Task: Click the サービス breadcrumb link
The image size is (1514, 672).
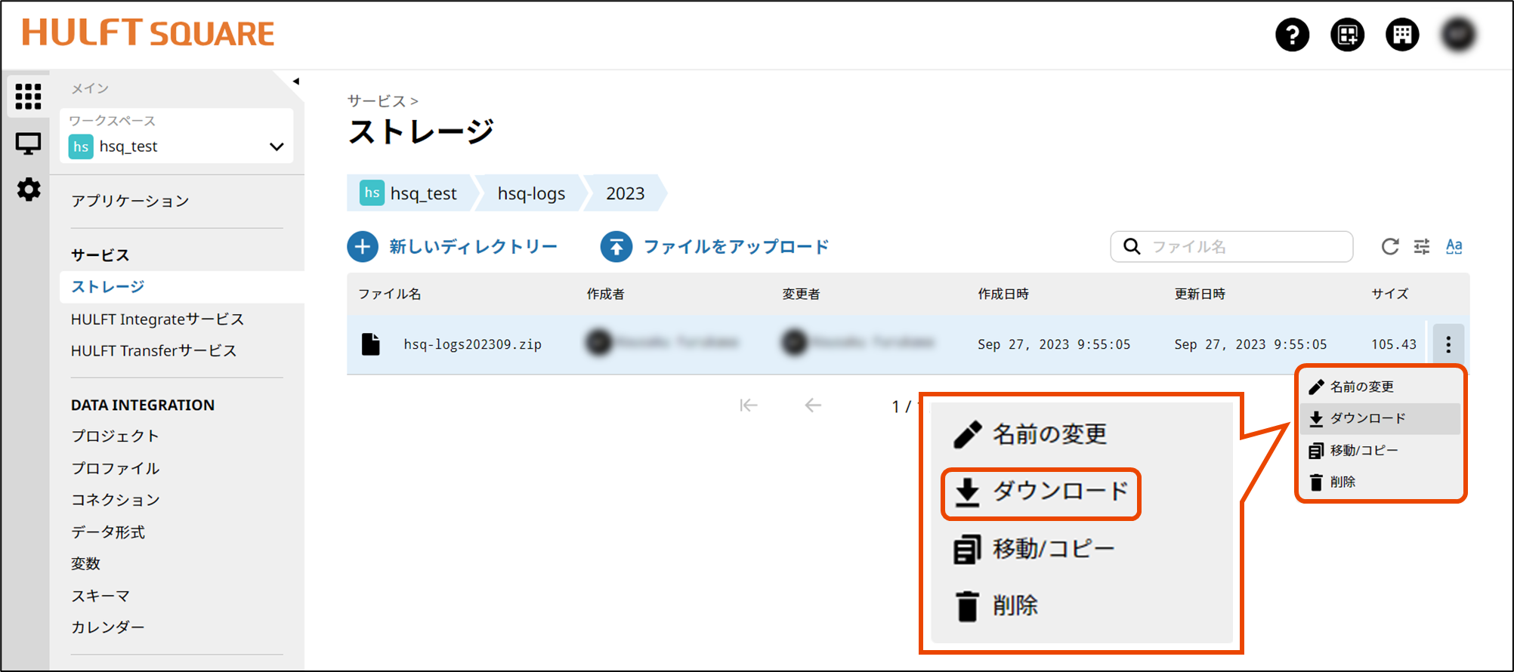Action: pos(376,101)
